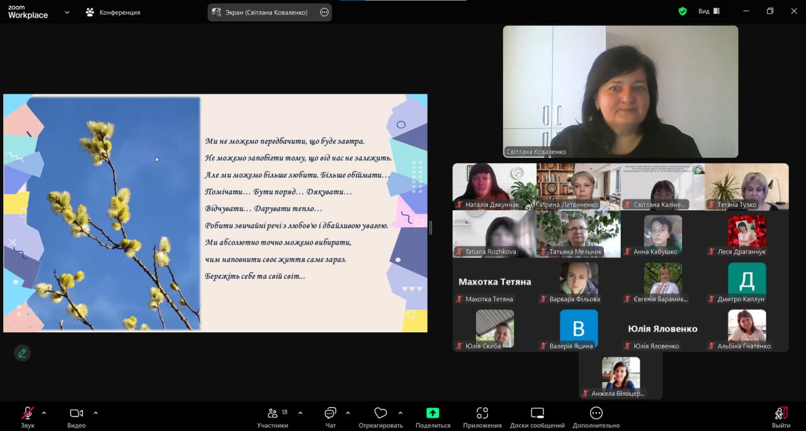Viewport: 806px width, 431px height.
Task: Select the Юлія Яловенко participant tile
Action: click(x=662, y=328)
